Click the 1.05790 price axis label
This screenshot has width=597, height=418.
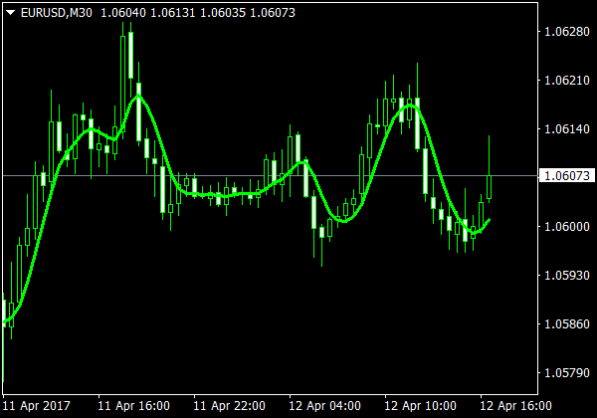pos(567,372)
